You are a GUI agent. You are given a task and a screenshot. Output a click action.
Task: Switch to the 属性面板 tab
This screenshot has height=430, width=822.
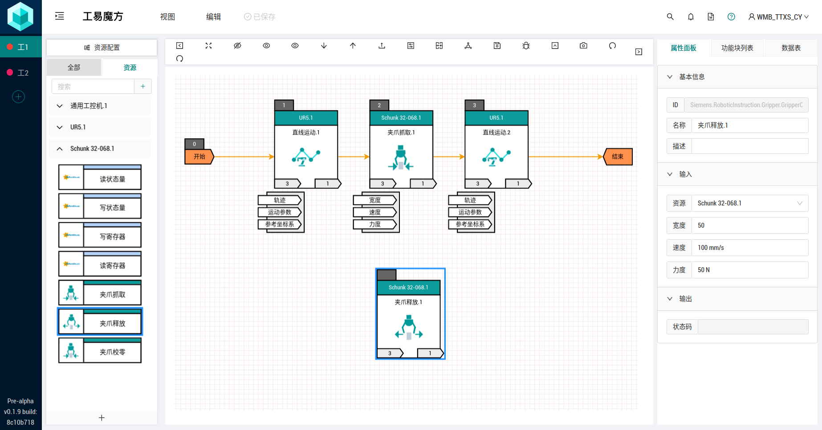pos(684,48)
